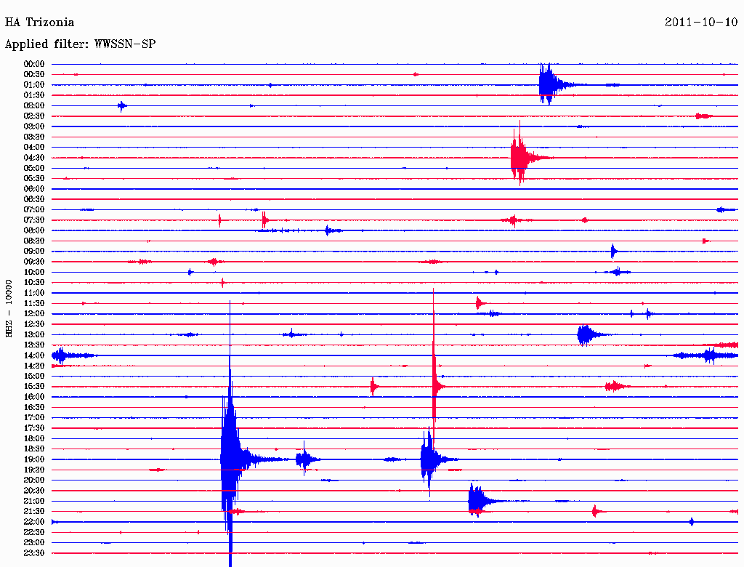Select the 20:30 time label
Image resolution: width=744 pixels, height=567 pixels.
(34, 491)
